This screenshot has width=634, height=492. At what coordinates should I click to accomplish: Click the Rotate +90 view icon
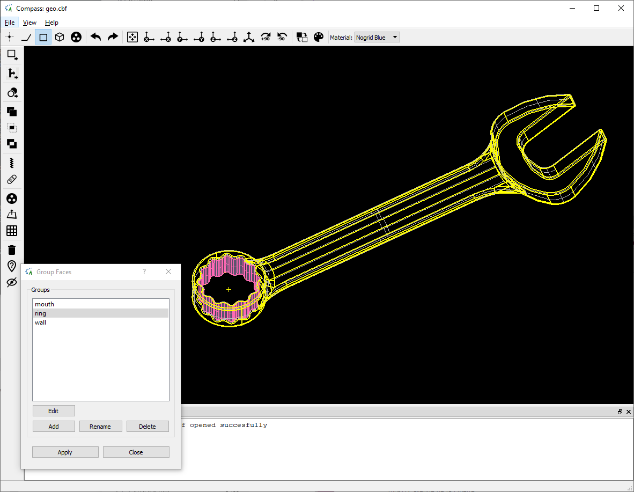tap(265, 36)
